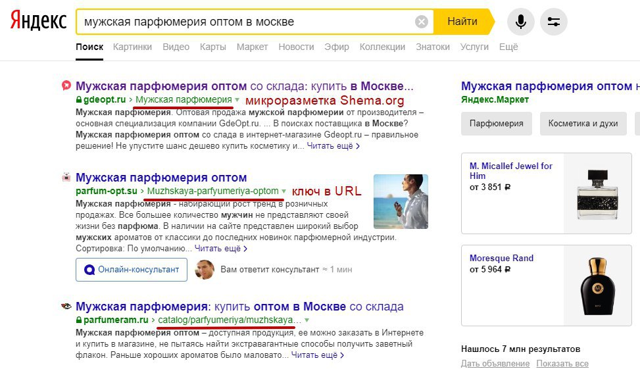Screen dimensions: 640x373
Task: Expand the dropdown arrow after catalog/parfyumeriya/muzhskaya
Action: pos(307,320)
